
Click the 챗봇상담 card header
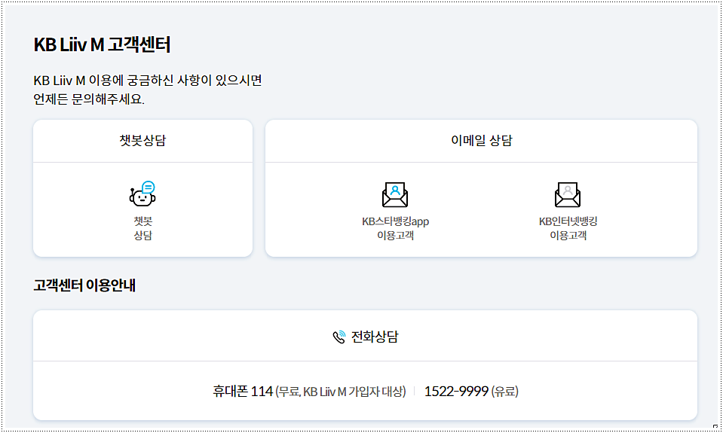[143, 141]
